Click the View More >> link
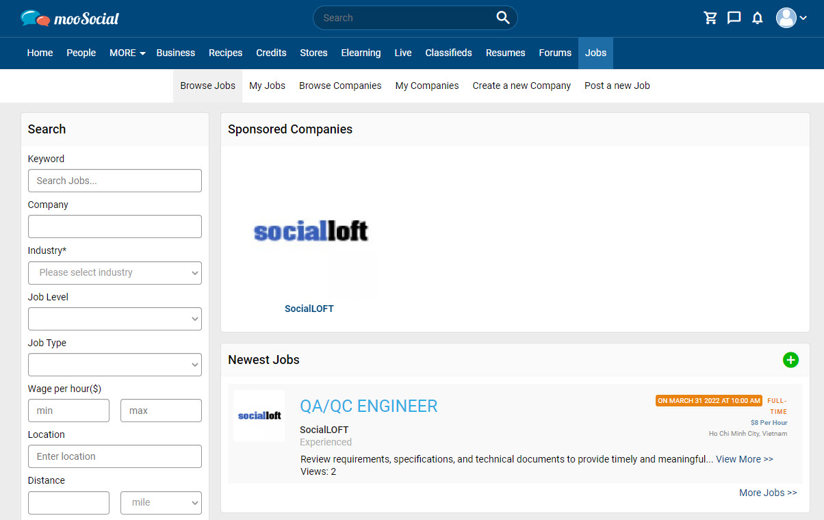 click(x=745, y=459)
